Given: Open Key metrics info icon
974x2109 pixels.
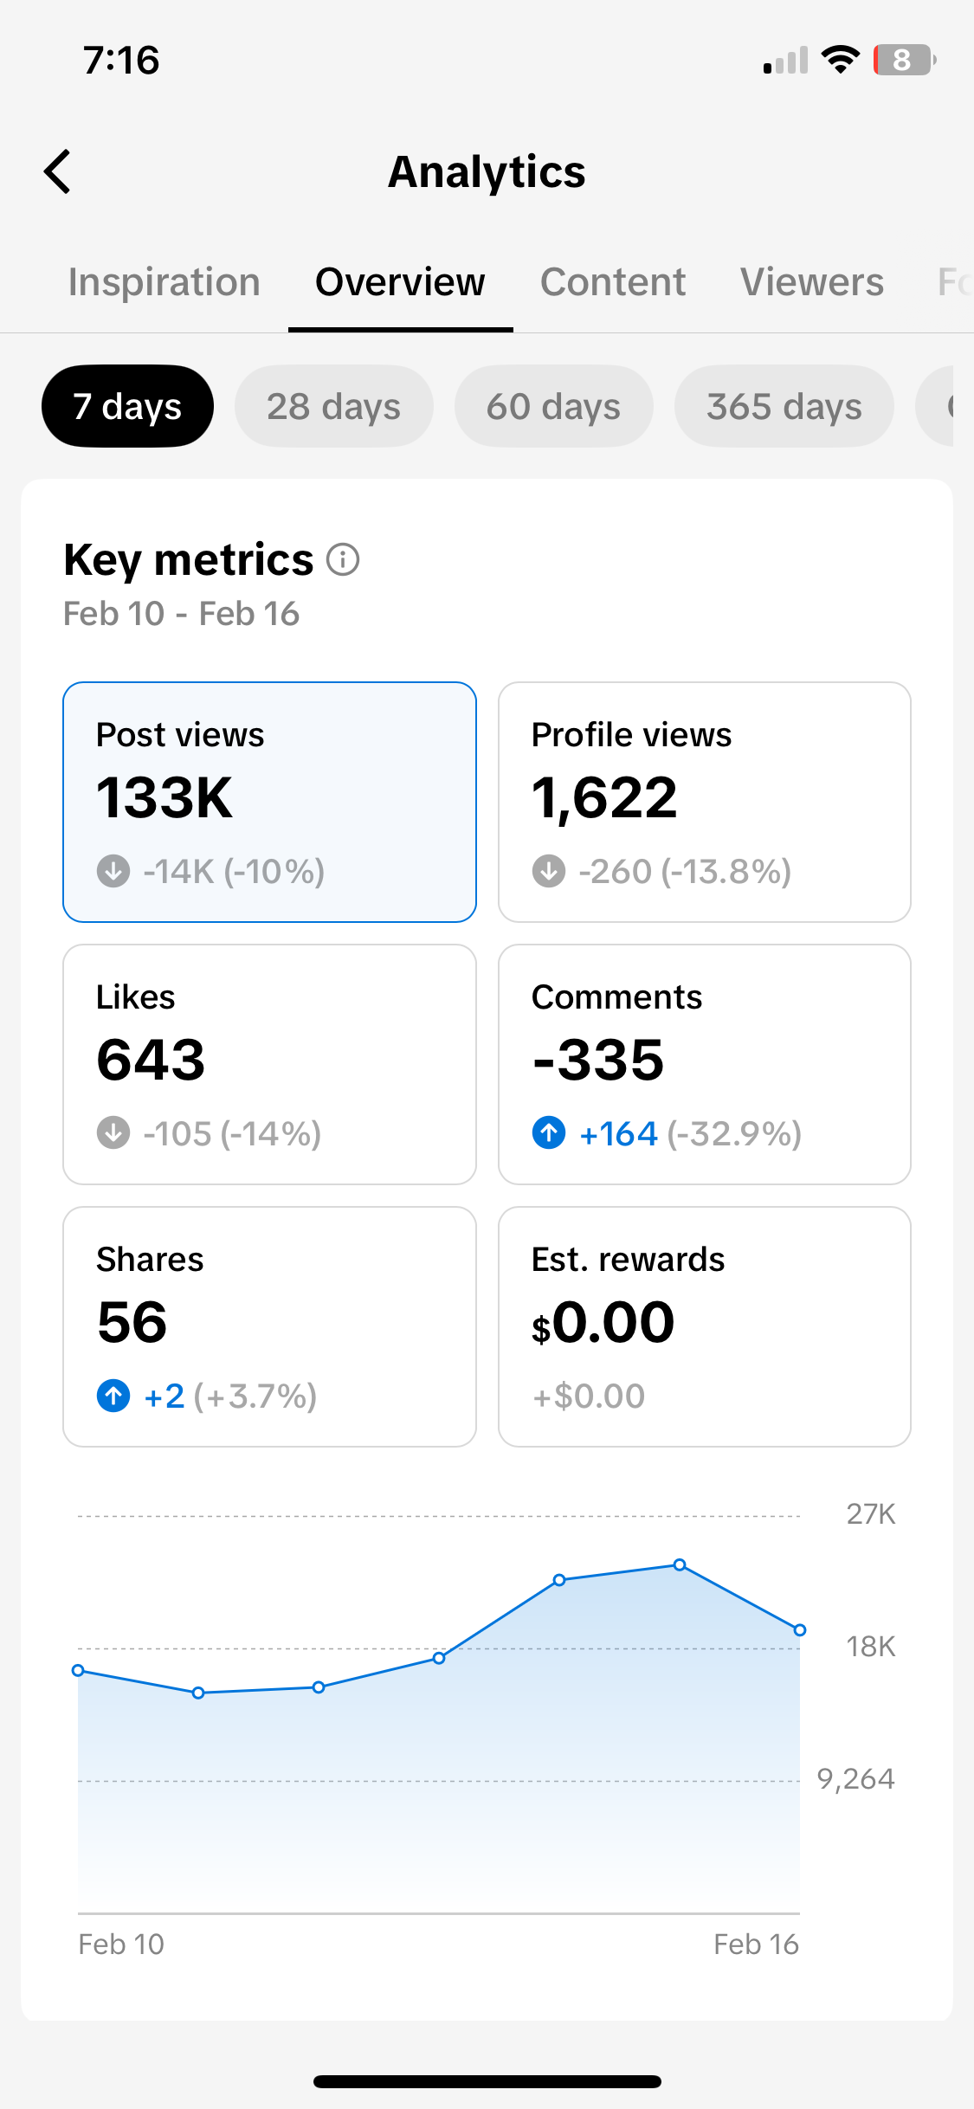Looking at the screenshot, I should point(343,559).
